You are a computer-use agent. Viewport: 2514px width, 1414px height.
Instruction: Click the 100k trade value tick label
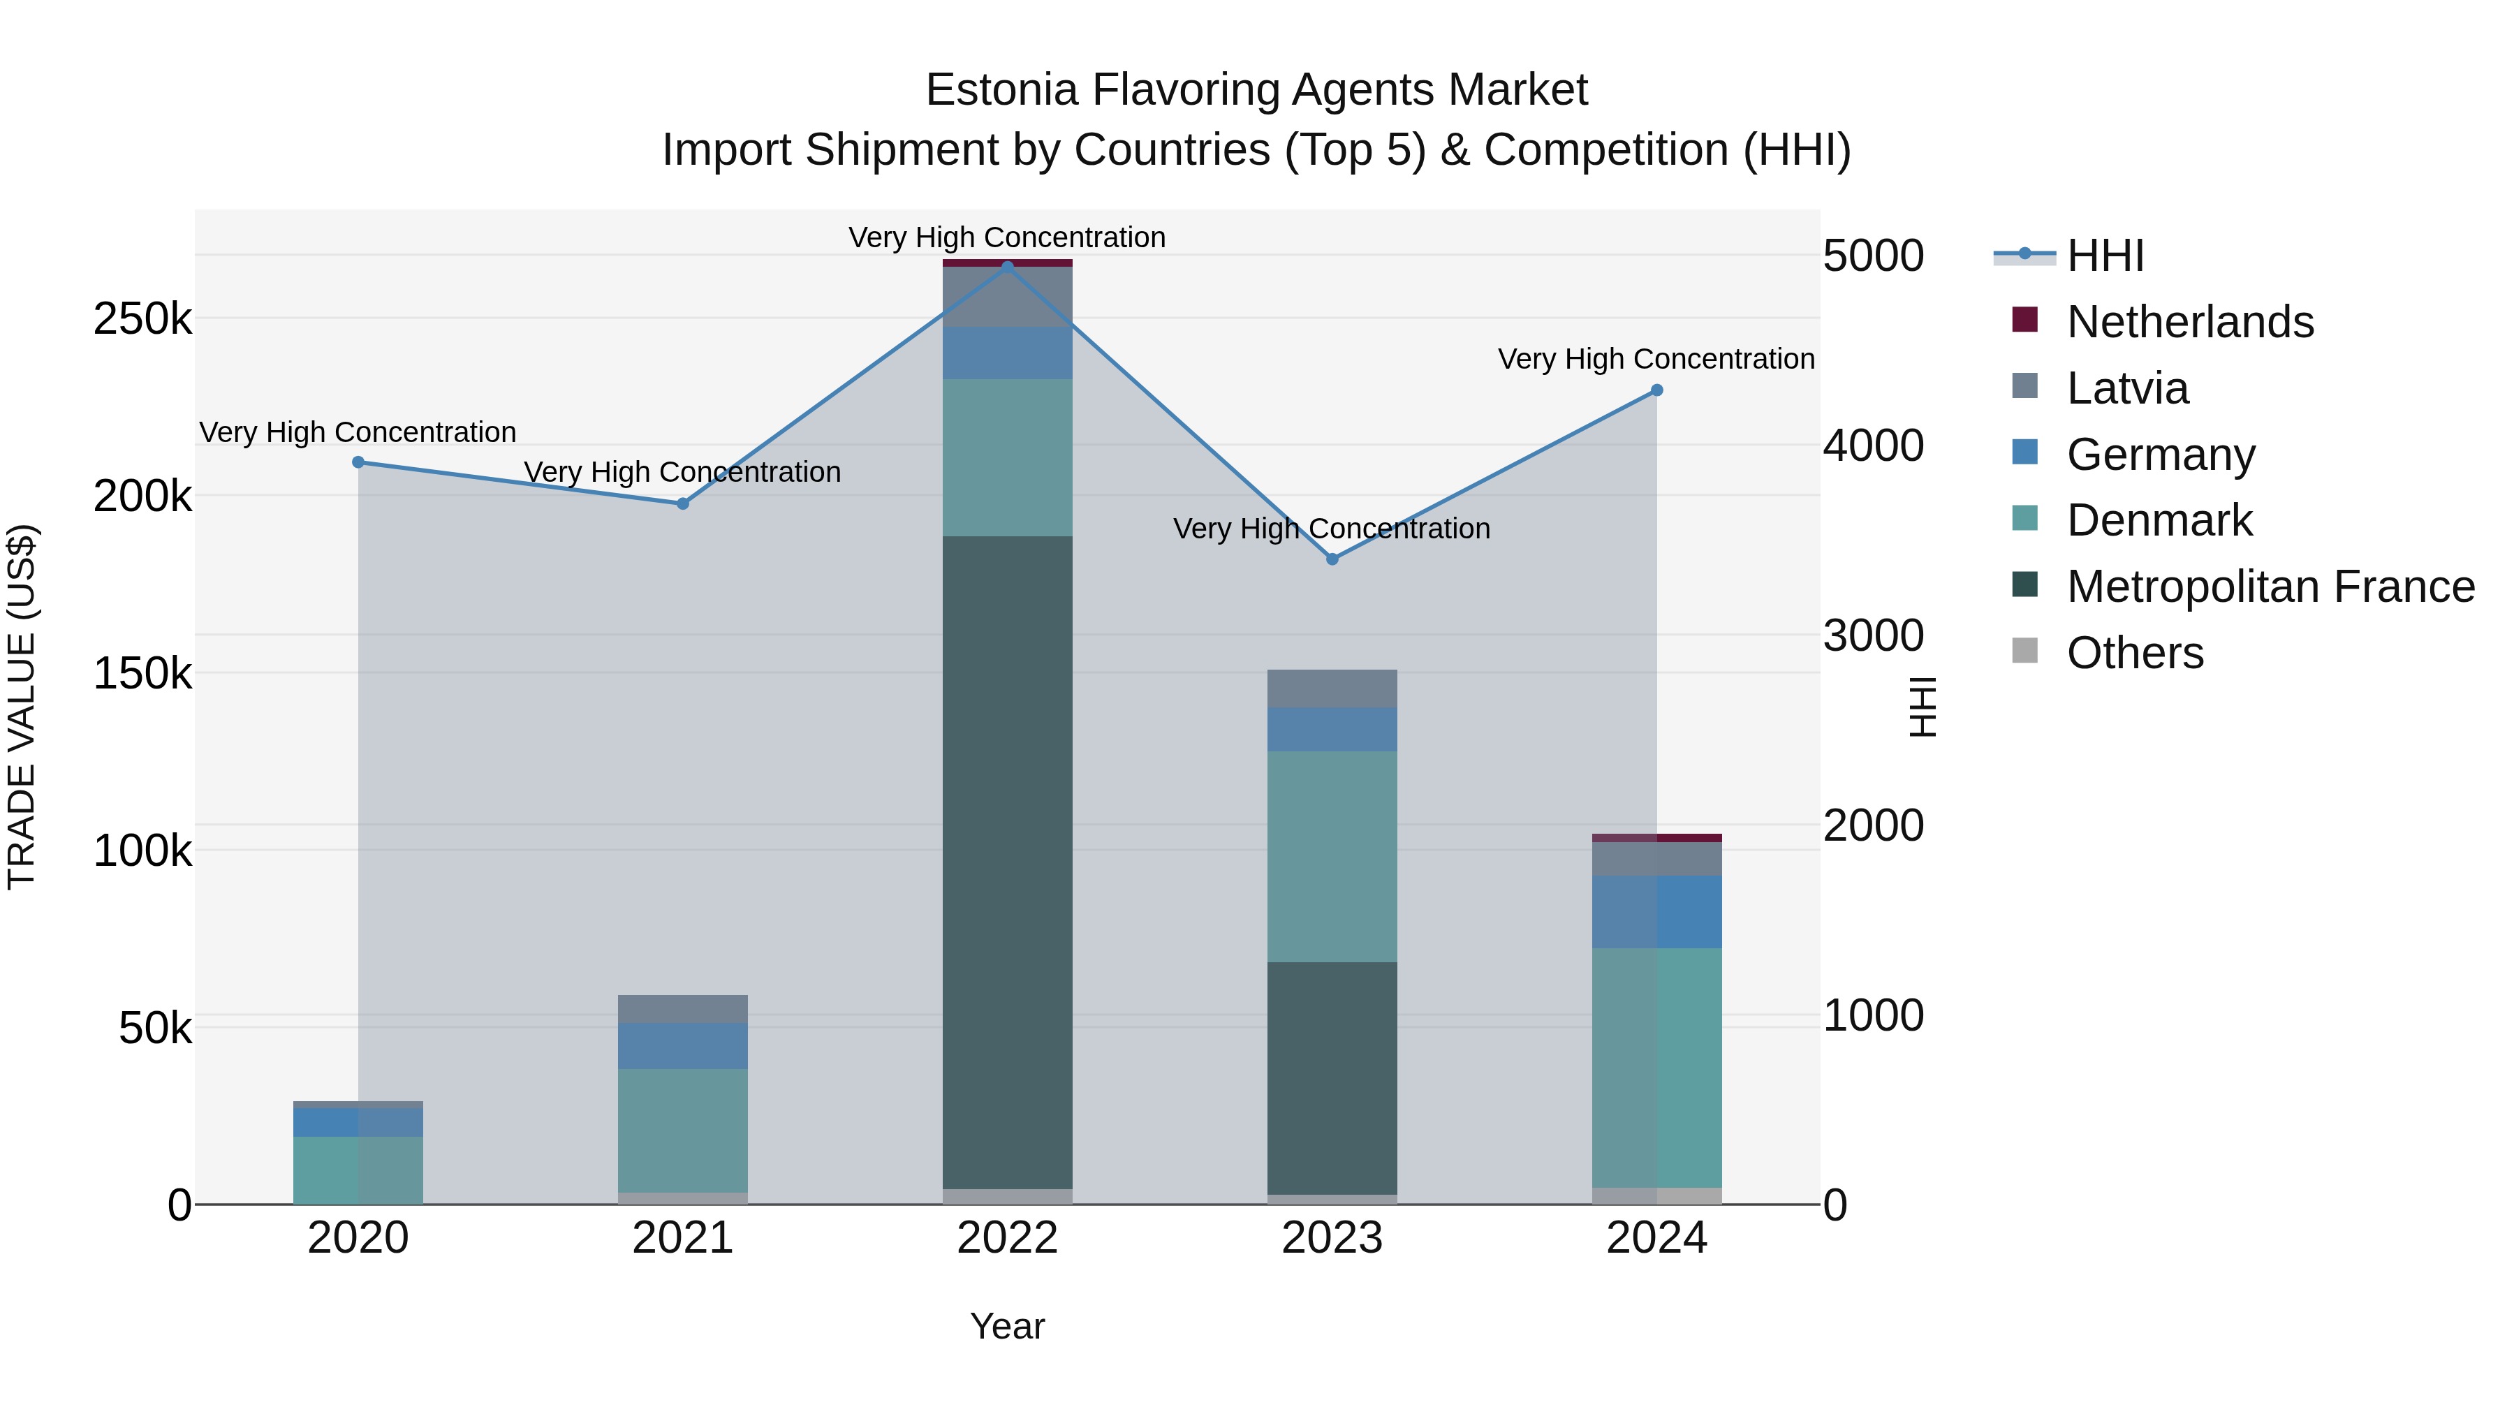[x=142, y=851]
